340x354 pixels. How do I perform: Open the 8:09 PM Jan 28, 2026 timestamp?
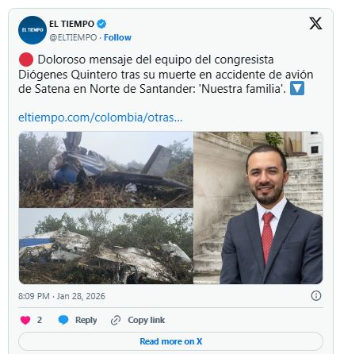coord(62,296)
